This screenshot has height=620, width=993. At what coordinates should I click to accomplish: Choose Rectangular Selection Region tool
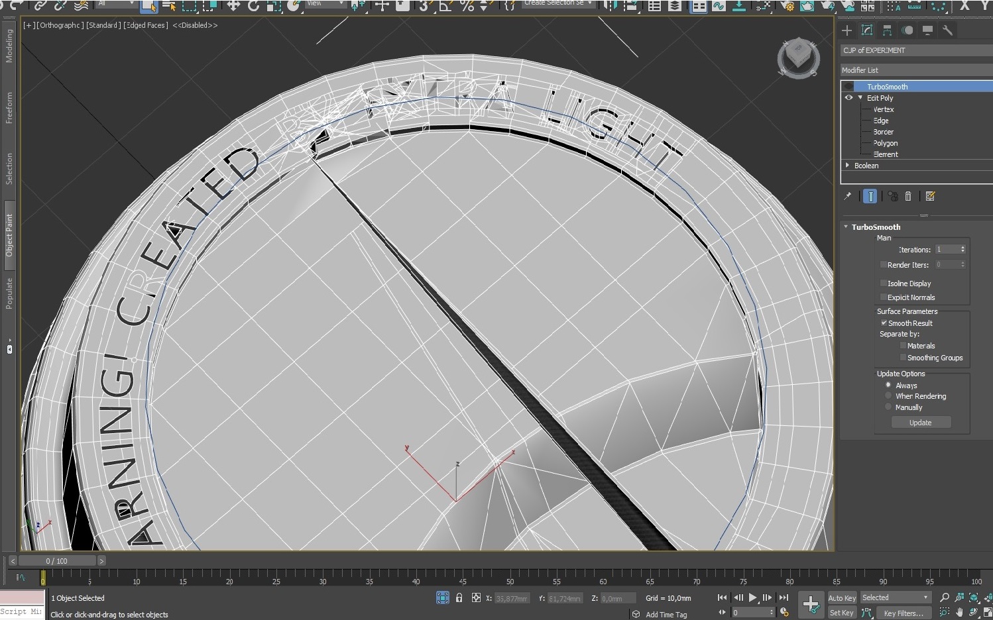190,6
